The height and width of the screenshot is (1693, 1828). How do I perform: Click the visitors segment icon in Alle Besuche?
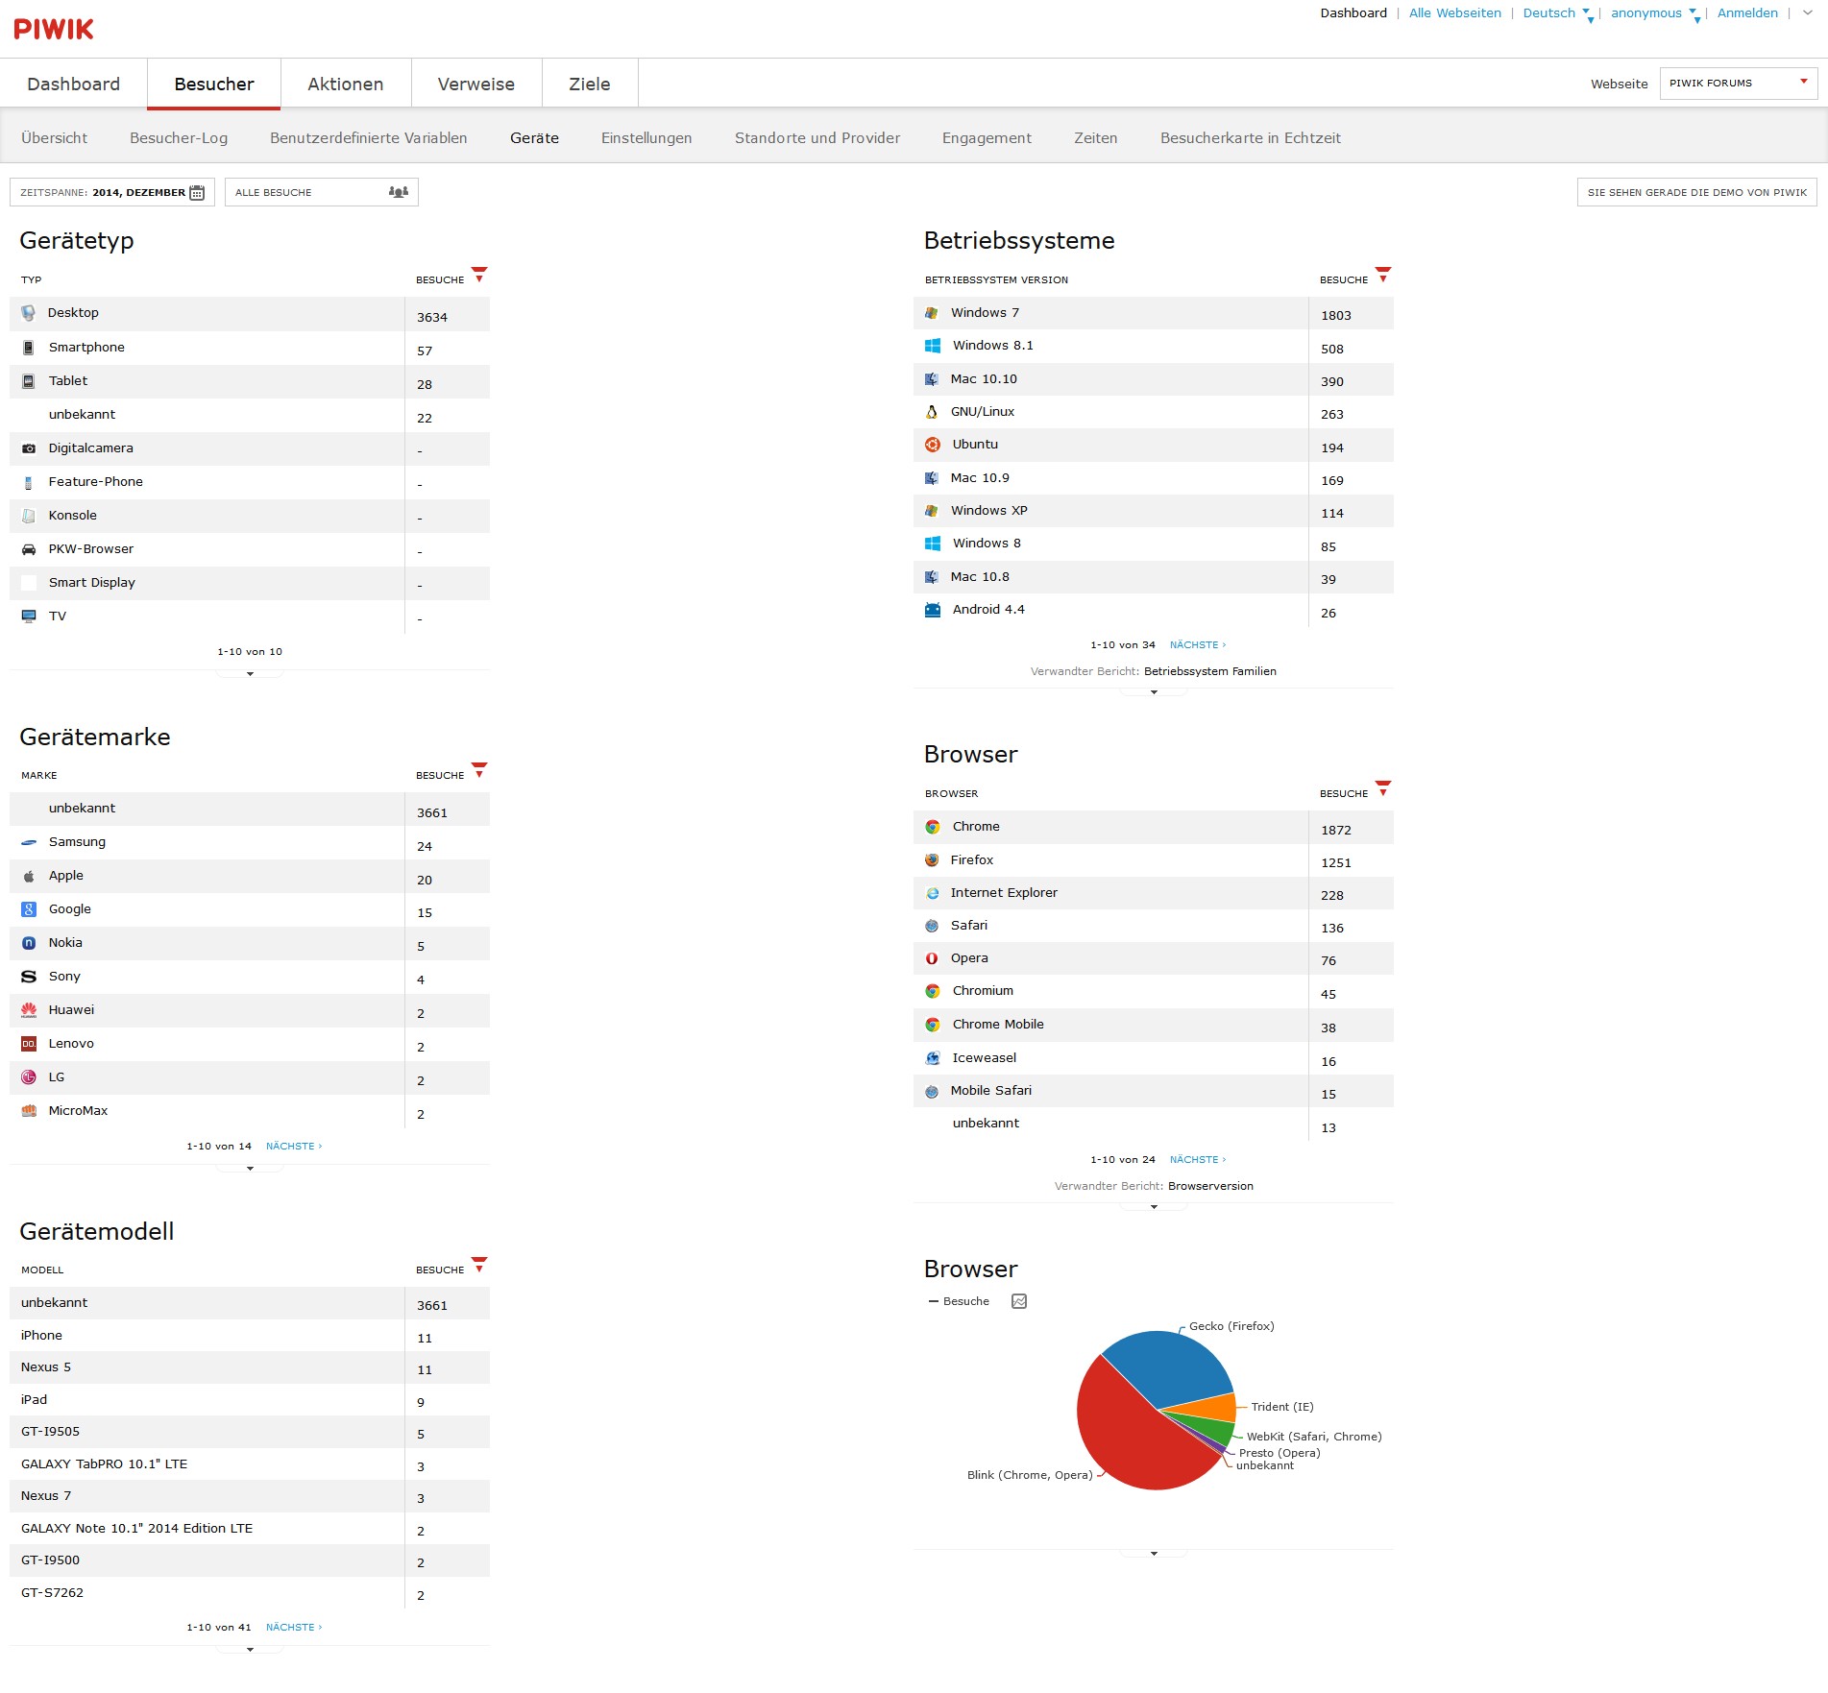[399, 192]
